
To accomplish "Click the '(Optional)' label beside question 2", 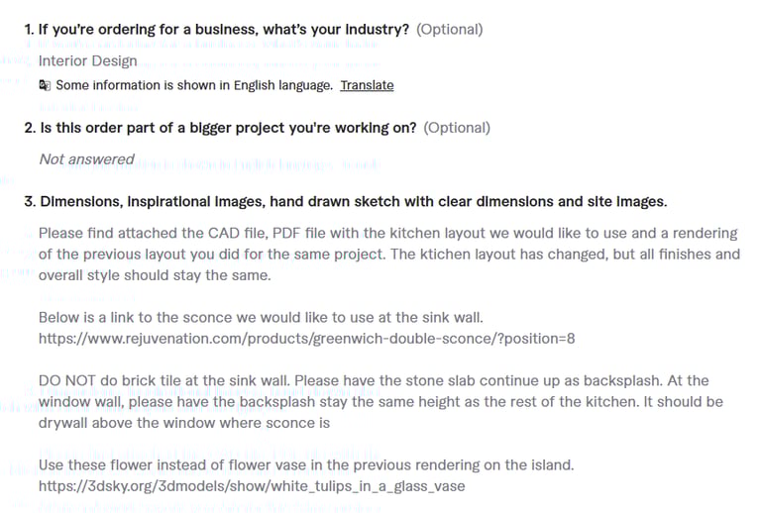I will [457, 128].
